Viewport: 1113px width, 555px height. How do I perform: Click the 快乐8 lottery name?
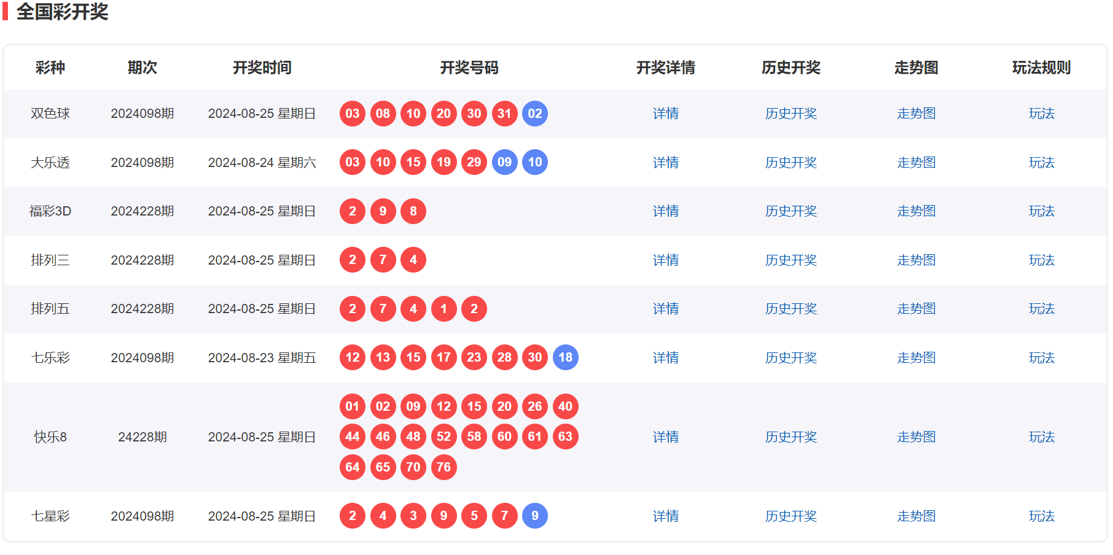50,437
